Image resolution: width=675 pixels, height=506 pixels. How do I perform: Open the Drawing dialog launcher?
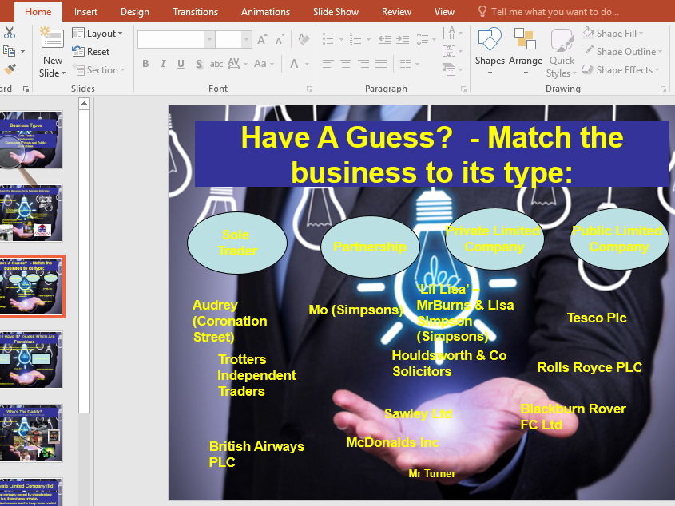663,89
